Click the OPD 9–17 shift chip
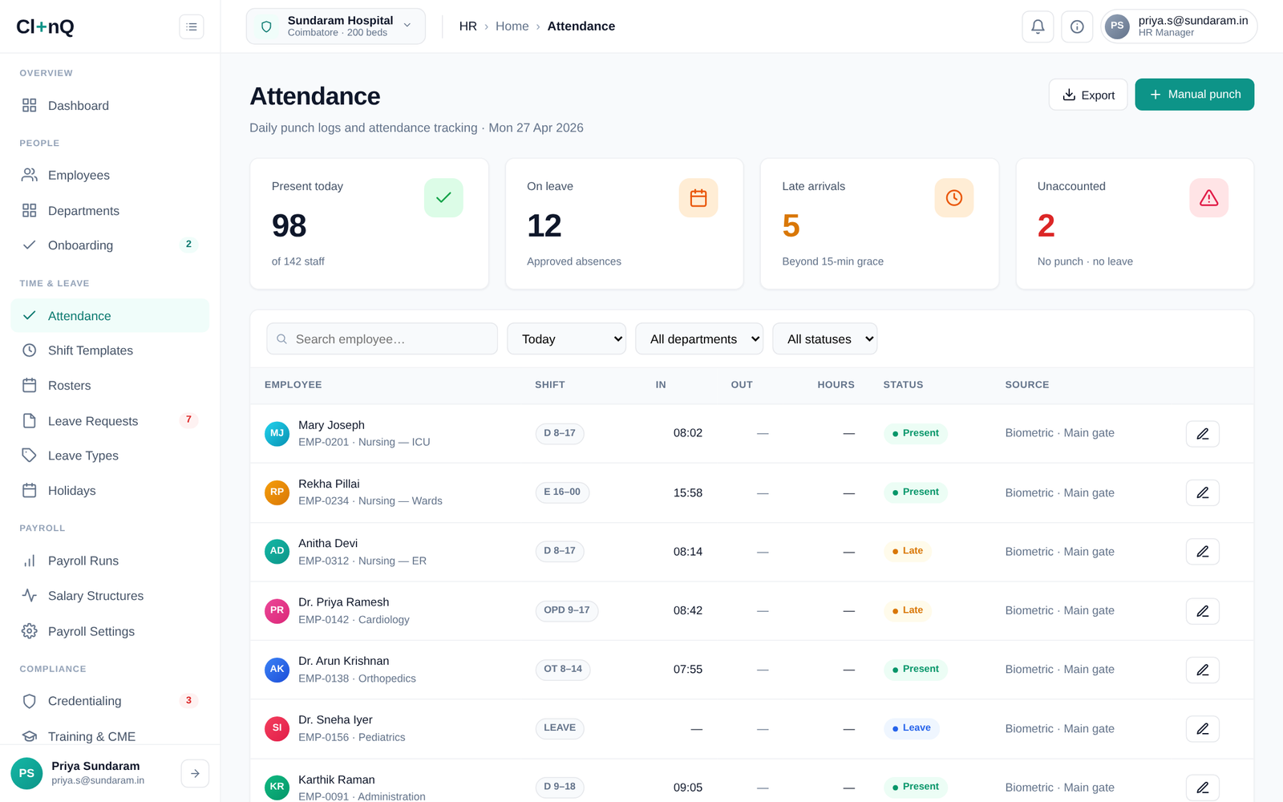1283x802 pixels. coord(567,610)
